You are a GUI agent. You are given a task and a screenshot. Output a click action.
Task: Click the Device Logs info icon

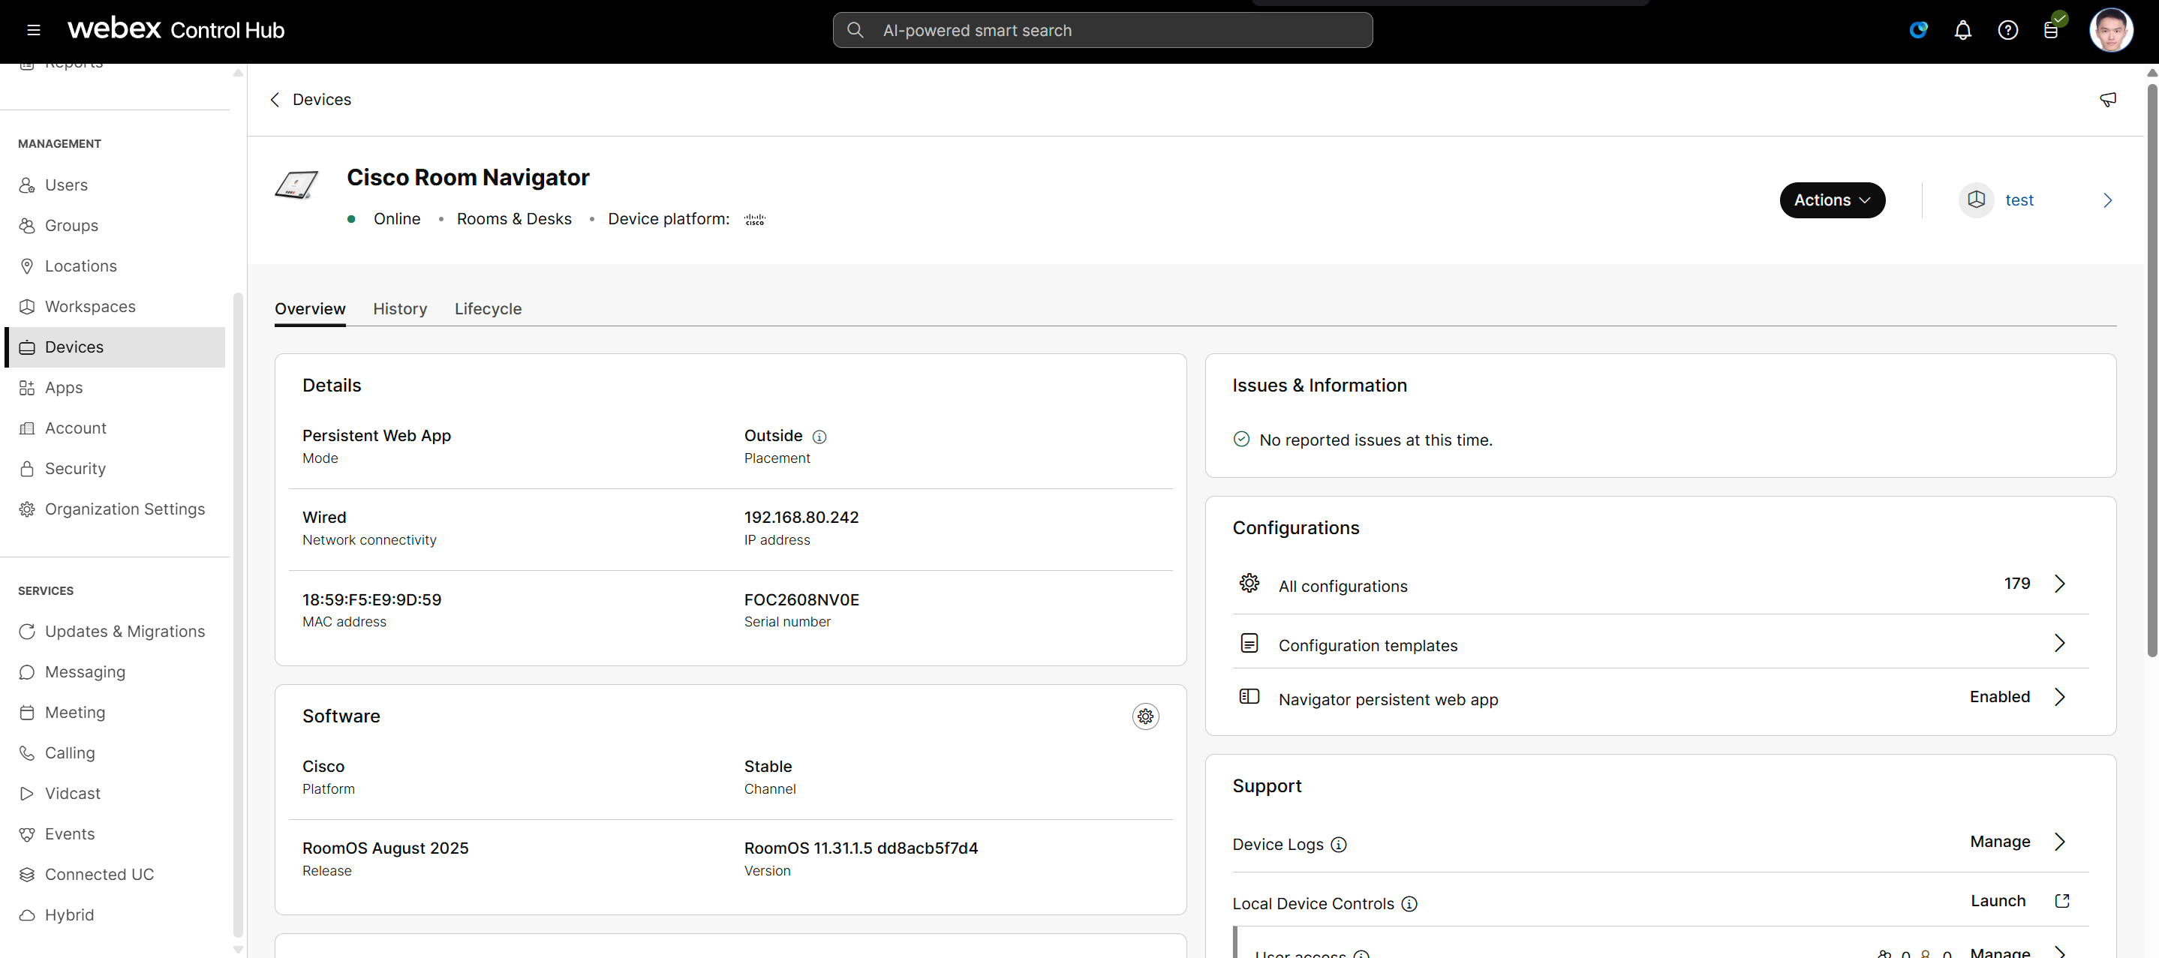point(1339,845)
